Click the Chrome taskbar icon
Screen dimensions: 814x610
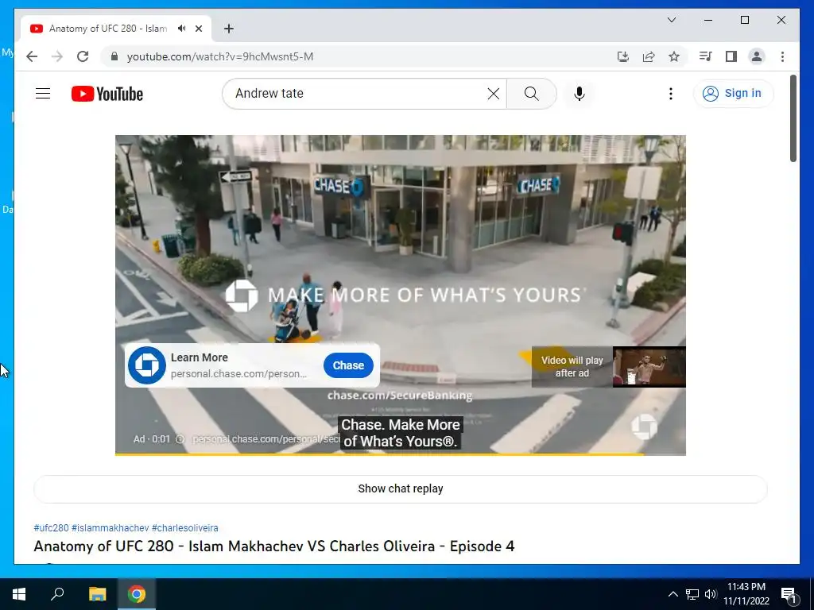pyautogui.click(x=137, y=594)
